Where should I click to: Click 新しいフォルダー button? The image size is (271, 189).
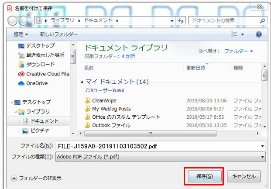coord(58,34)
